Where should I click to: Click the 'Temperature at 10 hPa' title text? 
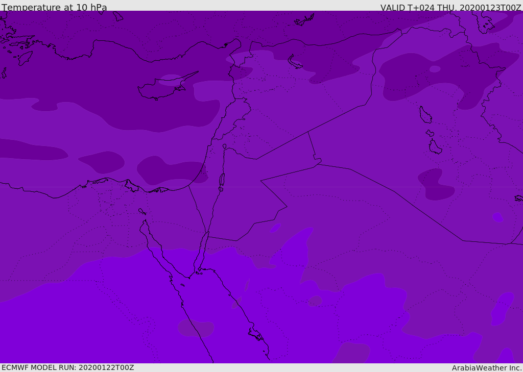54,7
